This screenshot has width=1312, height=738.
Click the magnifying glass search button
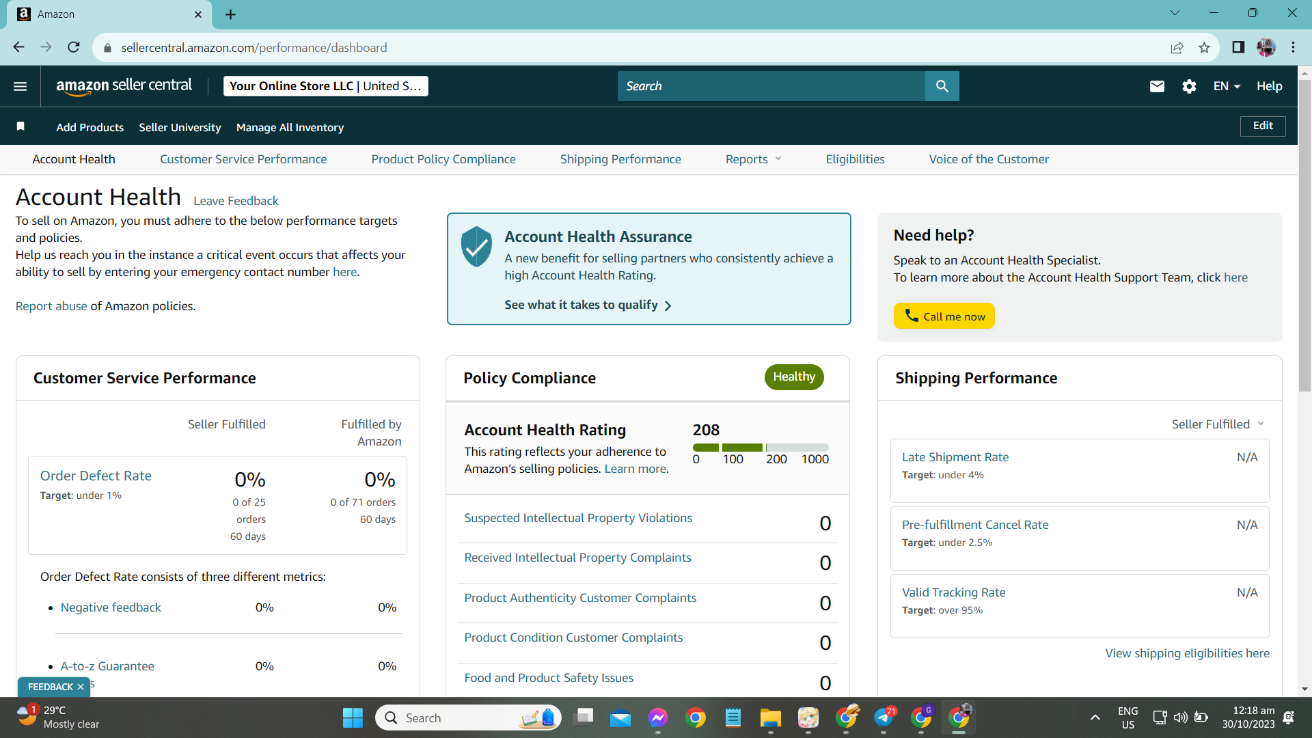click(x=942, y=86)
